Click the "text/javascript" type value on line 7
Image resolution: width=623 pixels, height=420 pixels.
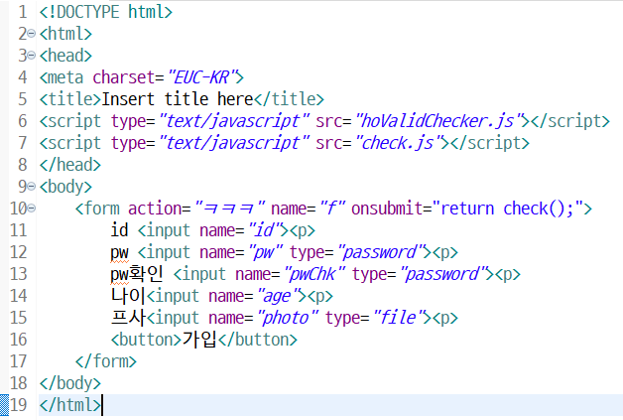pyautogui.click(x=234, y=143)
